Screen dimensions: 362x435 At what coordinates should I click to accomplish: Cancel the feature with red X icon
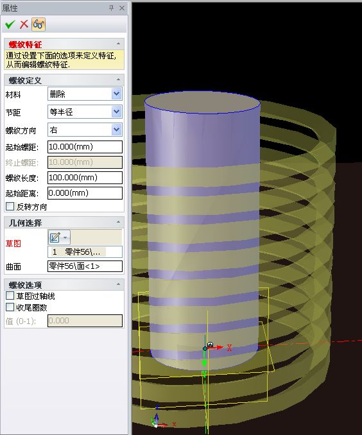click(24, 24)
